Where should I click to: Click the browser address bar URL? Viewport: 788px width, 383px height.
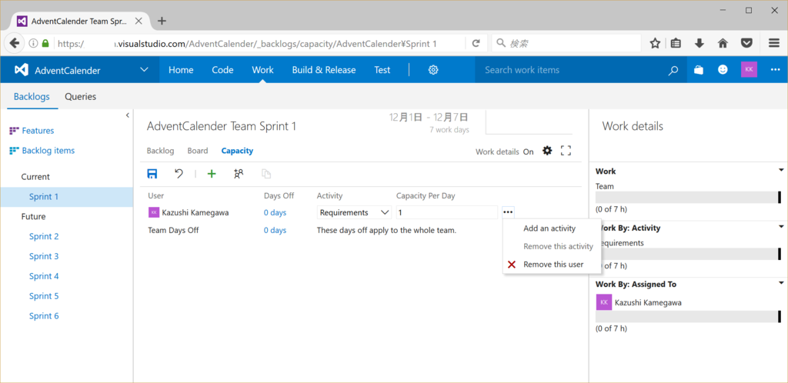coord(259,44)
